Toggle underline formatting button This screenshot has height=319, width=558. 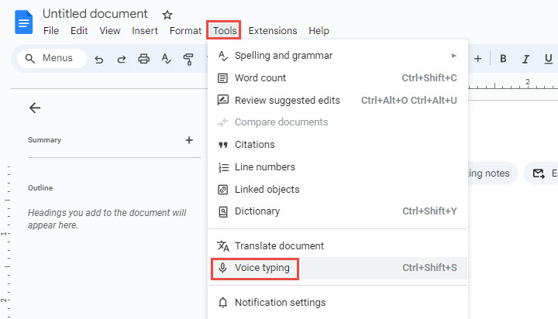coord(549,59)
